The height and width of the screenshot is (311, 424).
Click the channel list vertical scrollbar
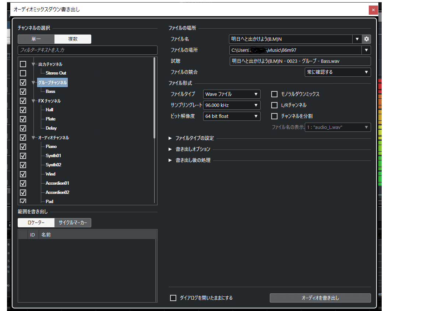click(155, 98)
